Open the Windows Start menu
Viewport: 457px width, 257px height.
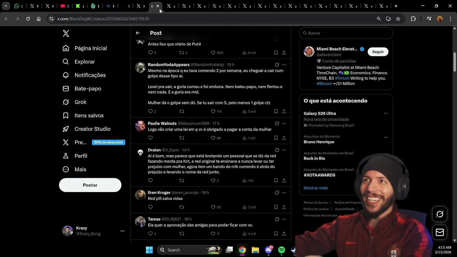point(149,250)
